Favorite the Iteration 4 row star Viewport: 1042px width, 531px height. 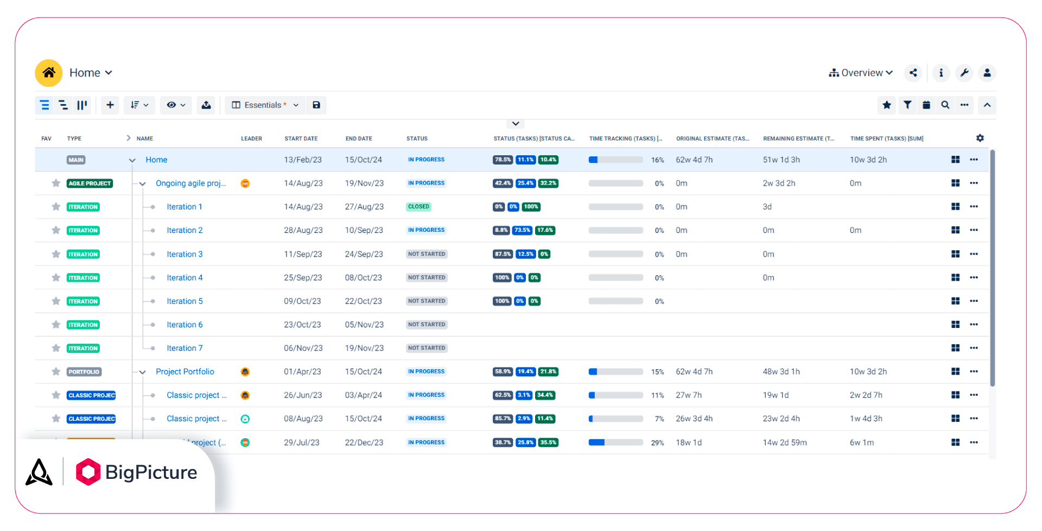click(x=56, y=277)
